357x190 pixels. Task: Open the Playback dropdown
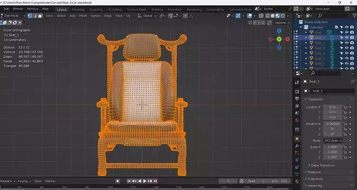tap(8, 181)
